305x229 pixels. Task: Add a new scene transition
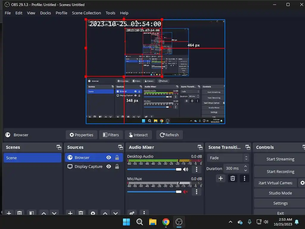coord(221,178)
